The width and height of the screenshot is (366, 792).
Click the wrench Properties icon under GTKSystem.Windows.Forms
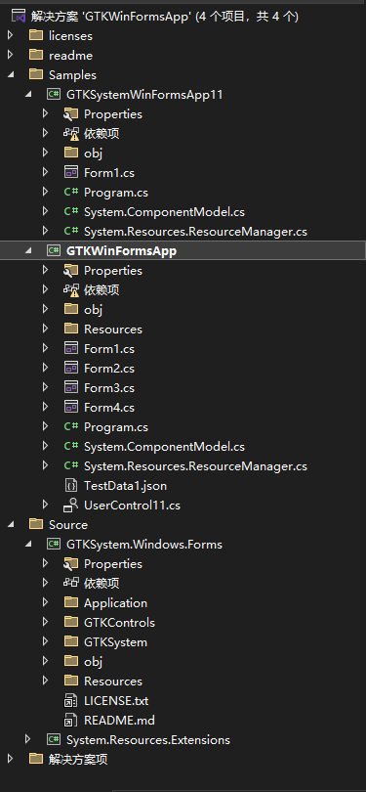pyautogui.click(x=70, y=563)
